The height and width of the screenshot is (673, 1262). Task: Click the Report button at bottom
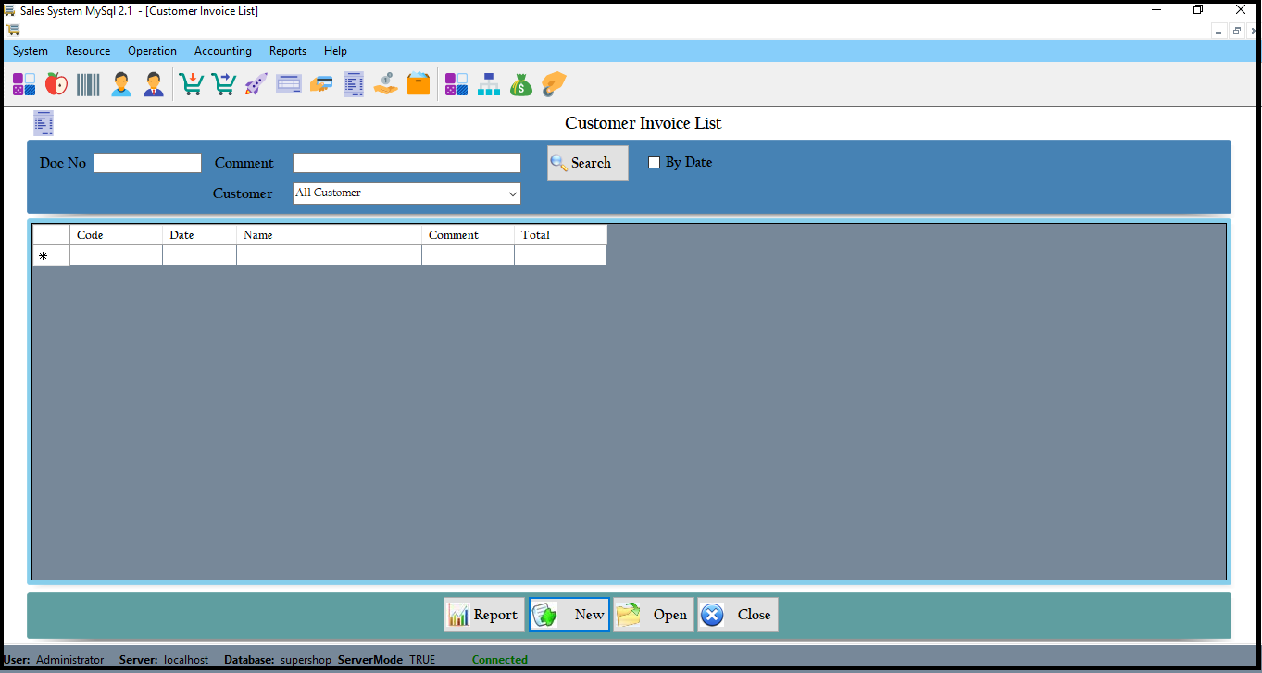[484, 615]
